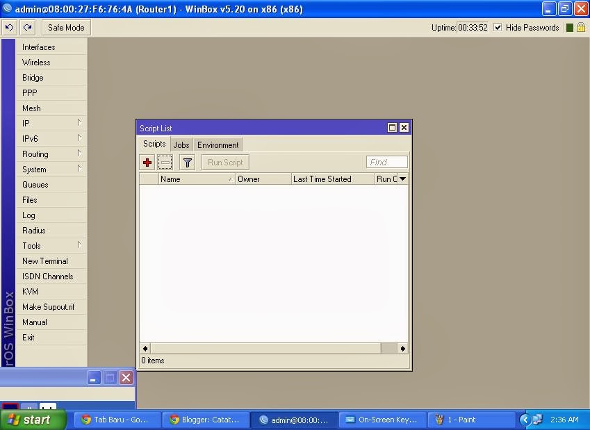The height and width of the screenshot is (430, 590).
Task: Click the Redo arrow icon
Action: pyautogui.click(x=26, y=27)
